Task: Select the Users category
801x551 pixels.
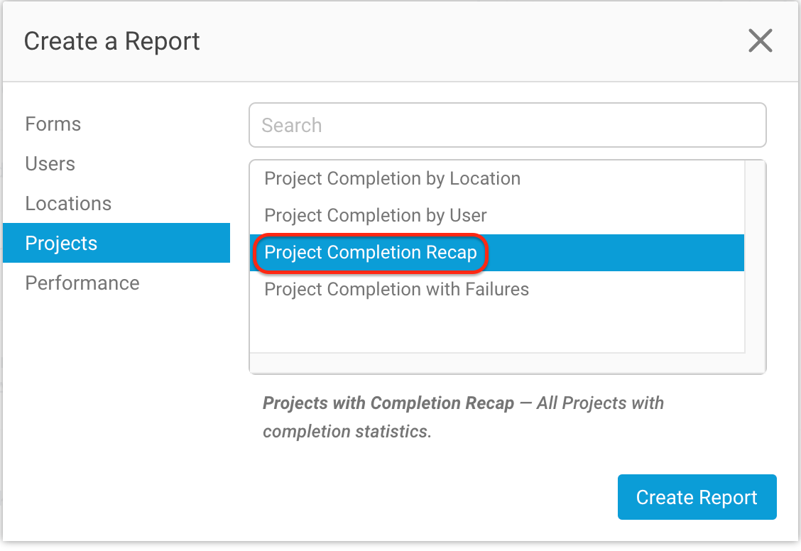Action: (50, 163)
